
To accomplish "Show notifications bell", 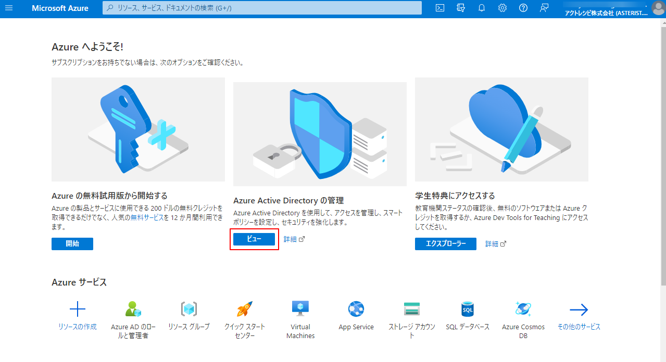I will point(482,8).
